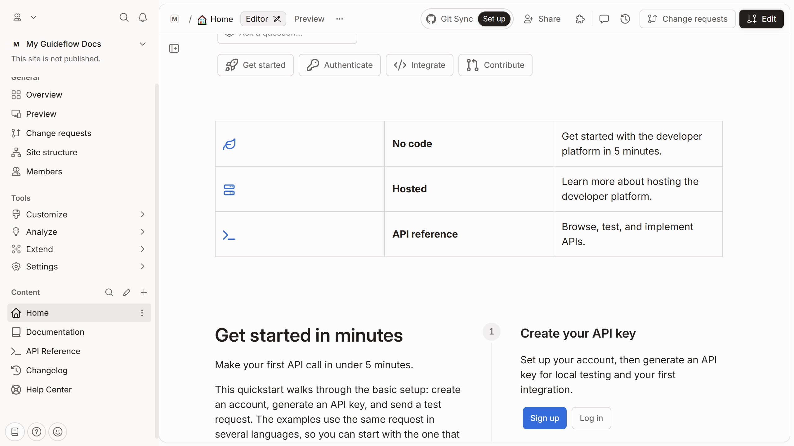Open the Home page options menu

[x=142, y=313]
